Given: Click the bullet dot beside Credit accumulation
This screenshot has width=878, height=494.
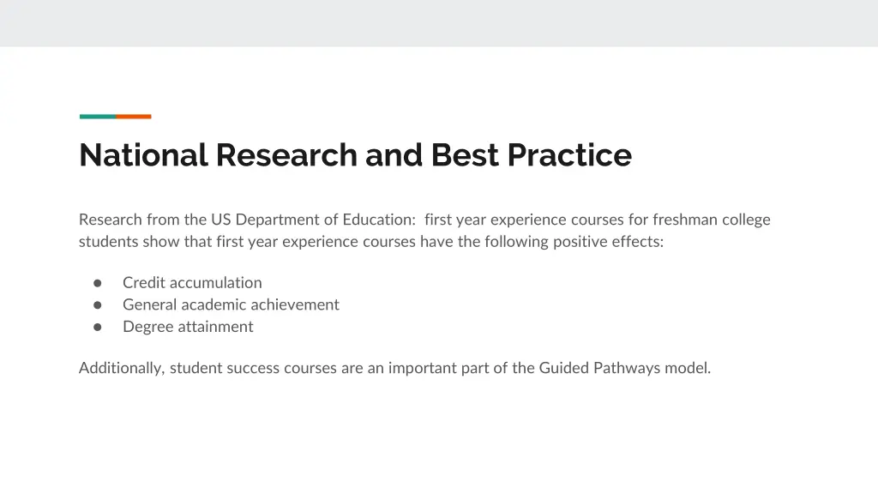Looking at the screenshot, I should (98, 283).
